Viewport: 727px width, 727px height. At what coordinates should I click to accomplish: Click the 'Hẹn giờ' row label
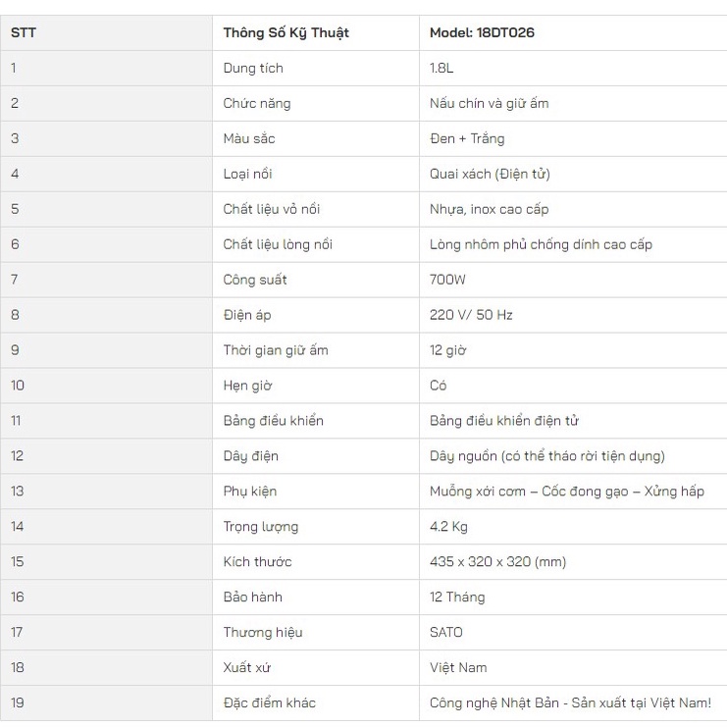[247, 386]
